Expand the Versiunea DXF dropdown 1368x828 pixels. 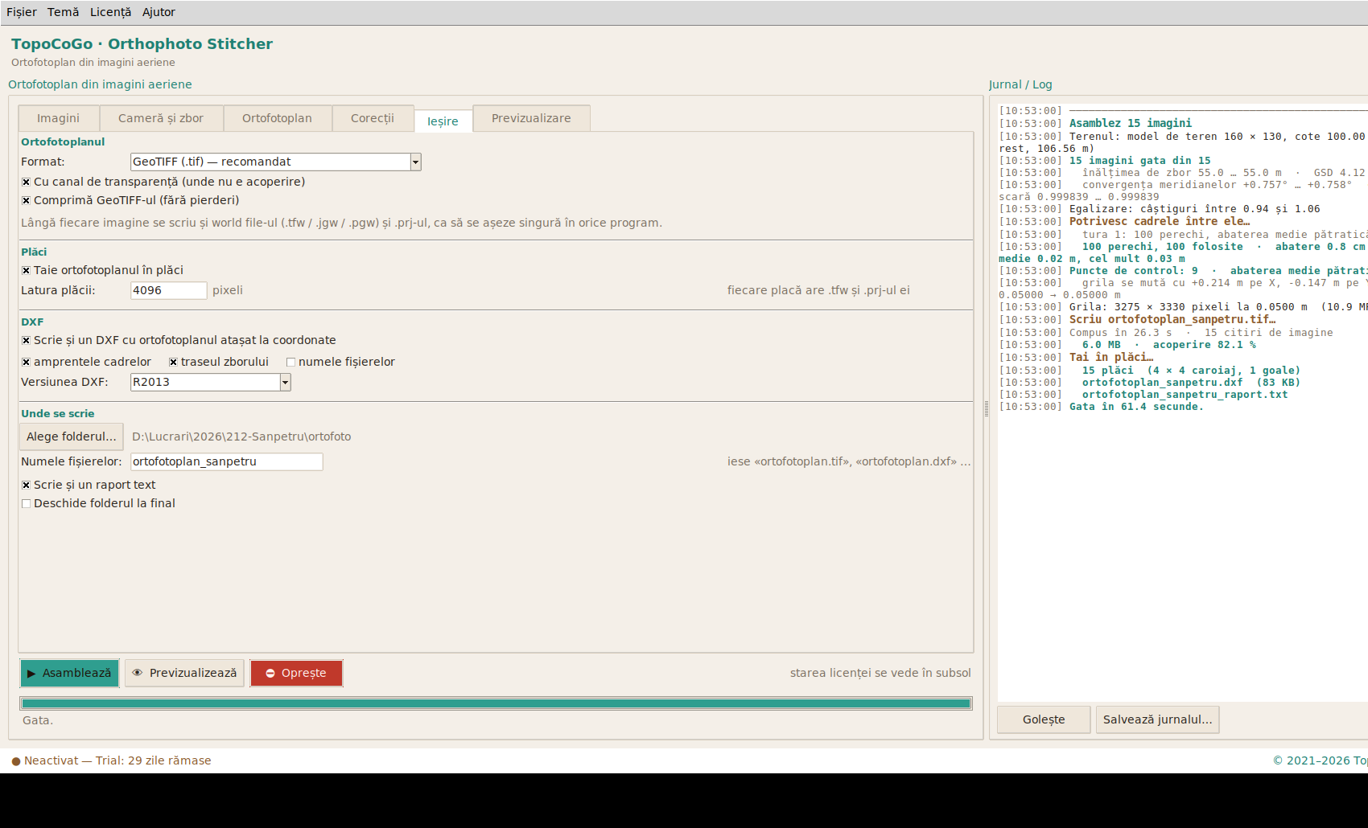coord(285,383)
